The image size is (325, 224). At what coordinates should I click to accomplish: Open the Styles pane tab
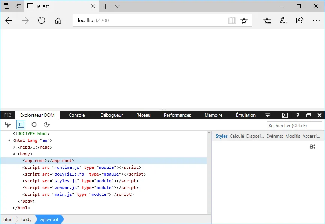pos(221,136)
